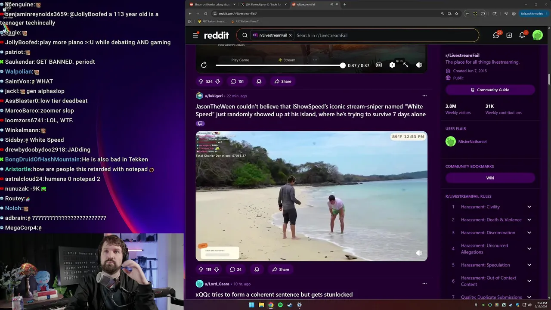Viewport: 551px width, 310px height.
Task: Switch to FlamedUp on X browser tab
Action: click(263, 4)
